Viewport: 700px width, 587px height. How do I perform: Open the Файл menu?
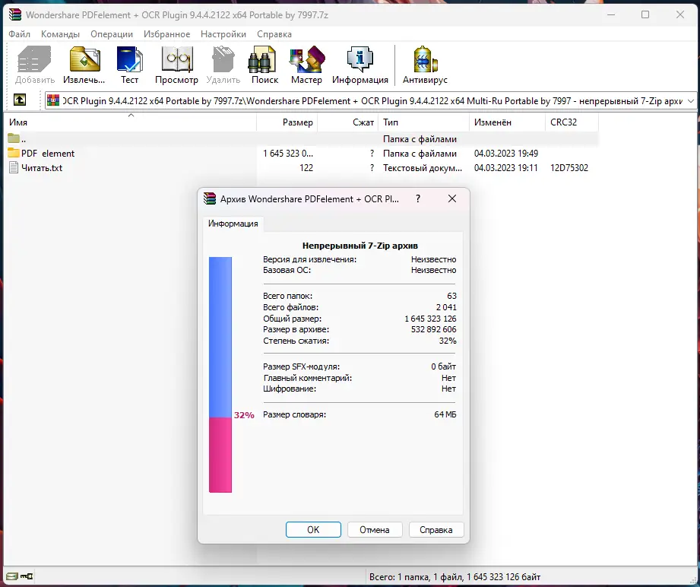[x=19, y=34]
